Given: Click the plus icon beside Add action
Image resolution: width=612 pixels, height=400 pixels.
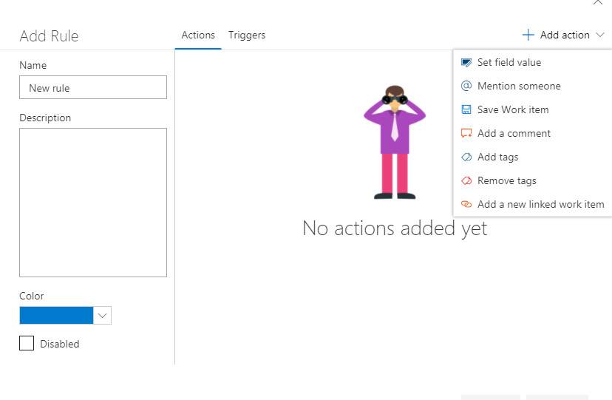Looking at the screenshot, I should point(528,35).
